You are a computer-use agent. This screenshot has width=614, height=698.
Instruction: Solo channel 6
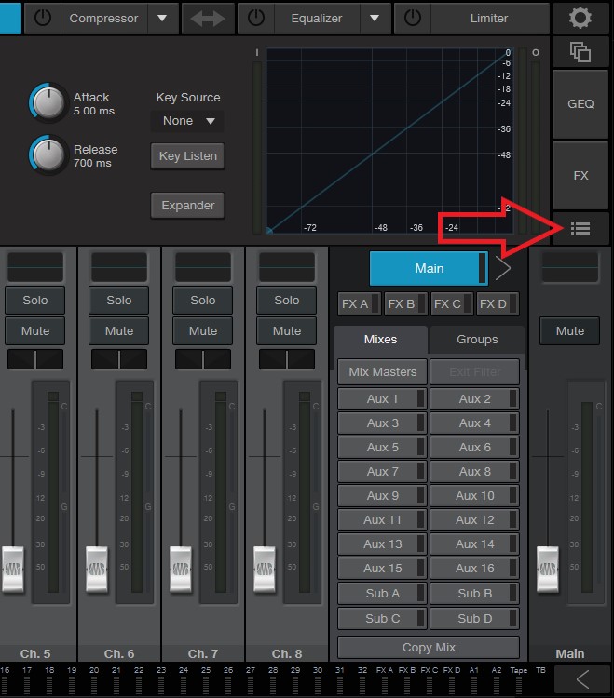119,301
